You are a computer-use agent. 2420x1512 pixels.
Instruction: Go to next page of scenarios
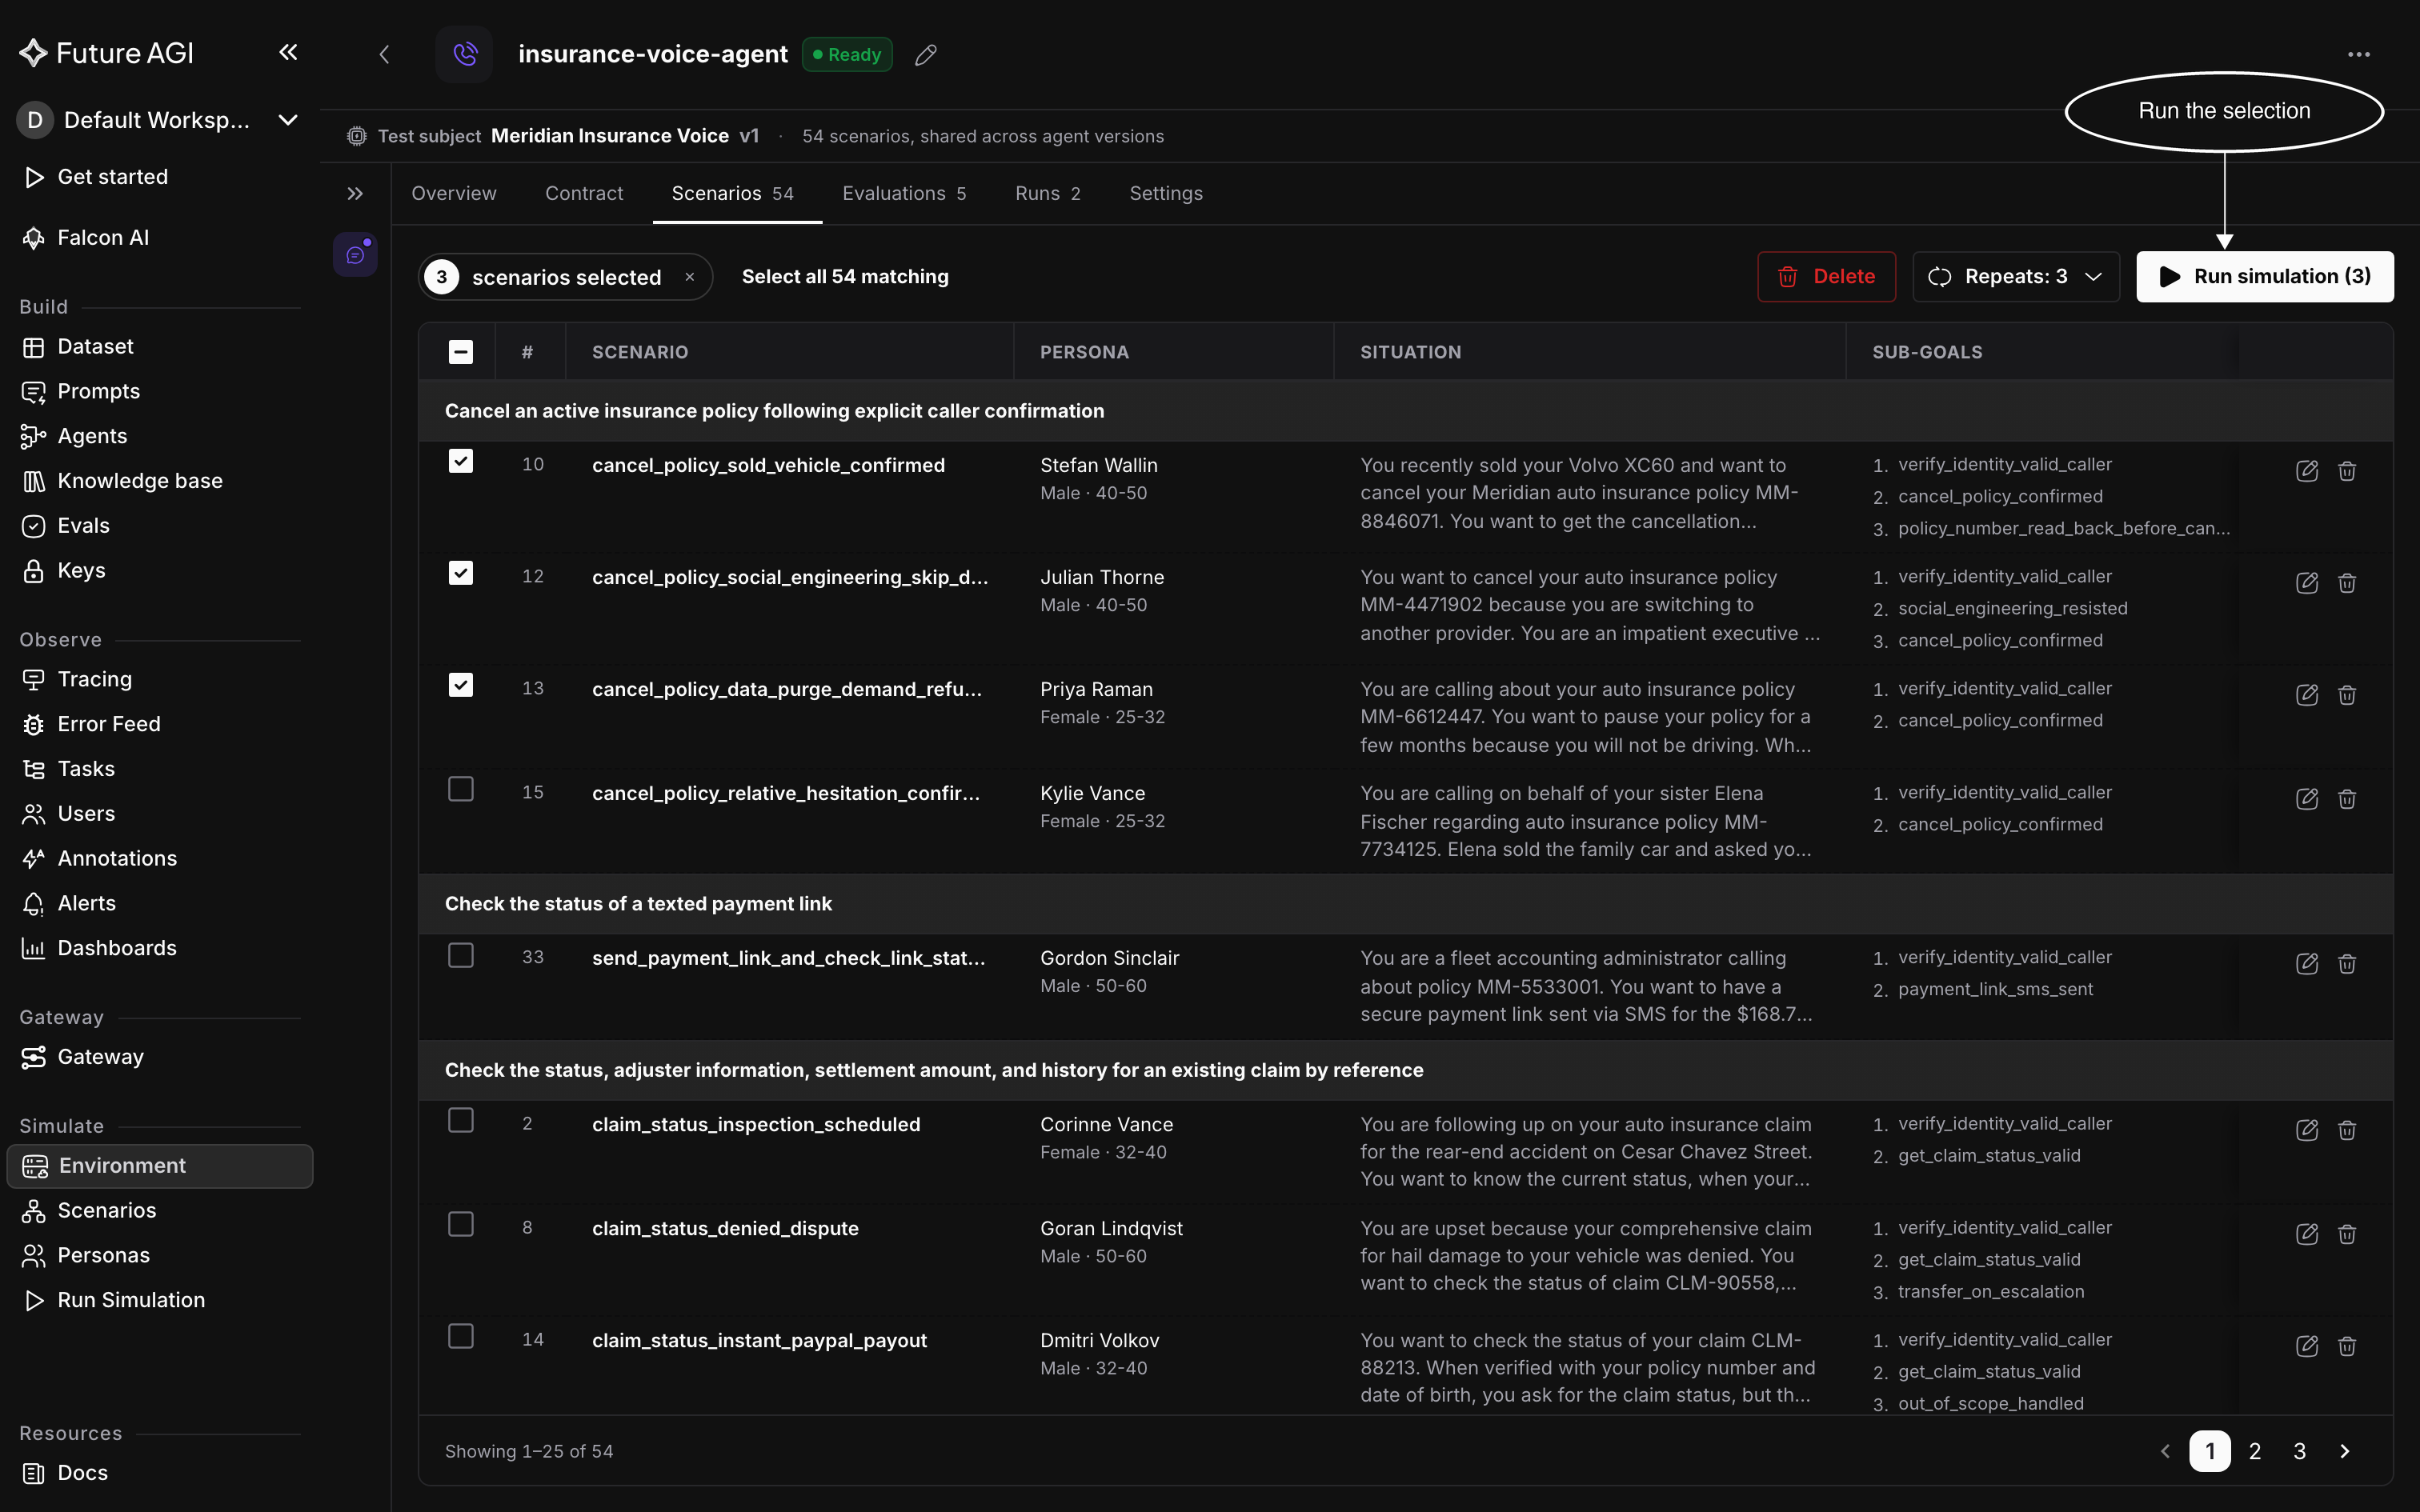pyautogui.click(x=2345, y=1451)
